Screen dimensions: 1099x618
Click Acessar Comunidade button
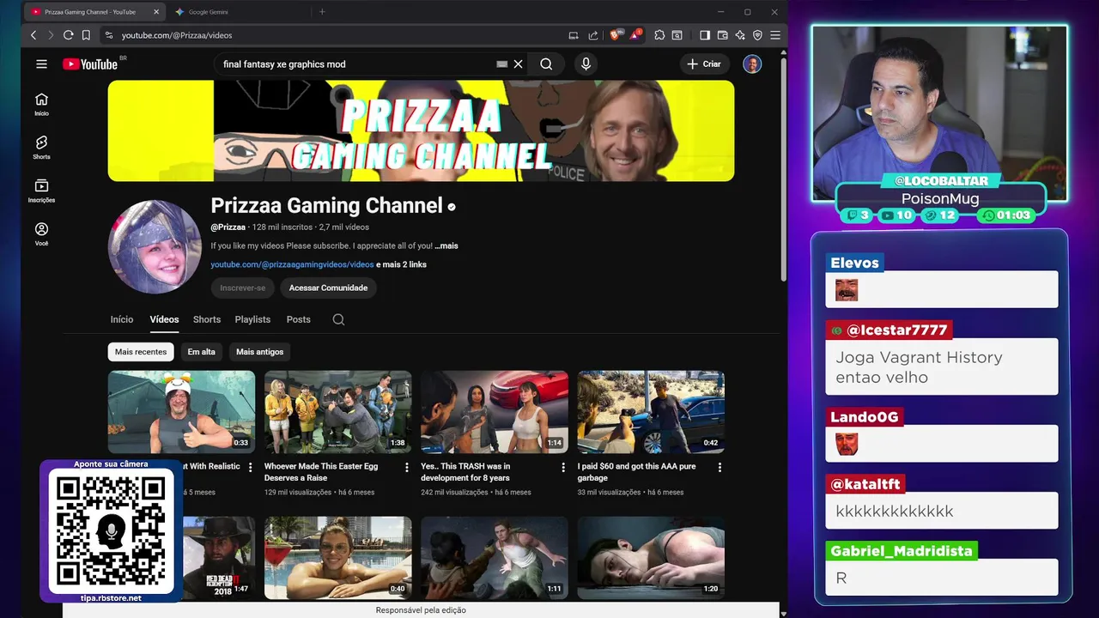(x=328, y=288)
